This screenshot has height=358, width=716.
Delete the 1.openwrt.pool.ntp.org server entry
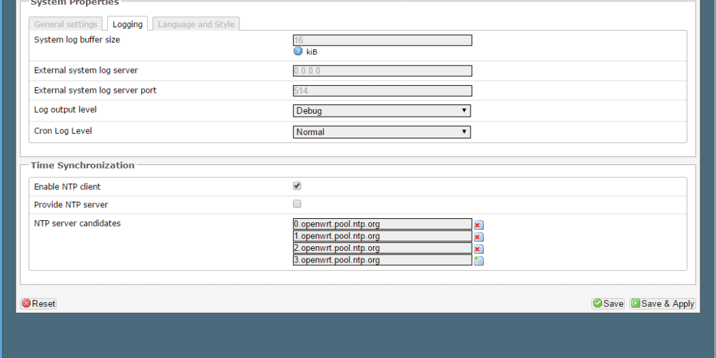pyautogui.click(x=478, y=237)
